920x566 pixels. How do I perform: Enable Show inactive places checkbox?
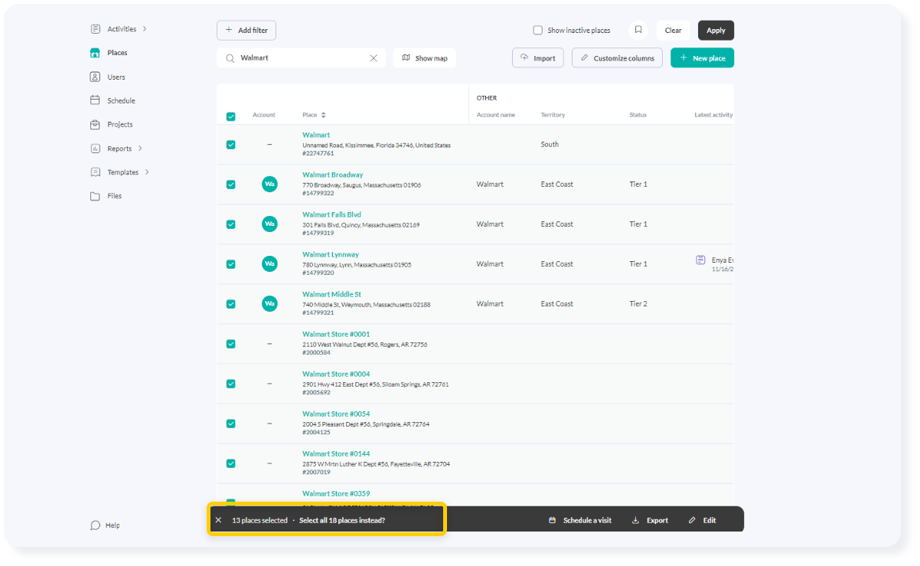(x=538, y=31)
